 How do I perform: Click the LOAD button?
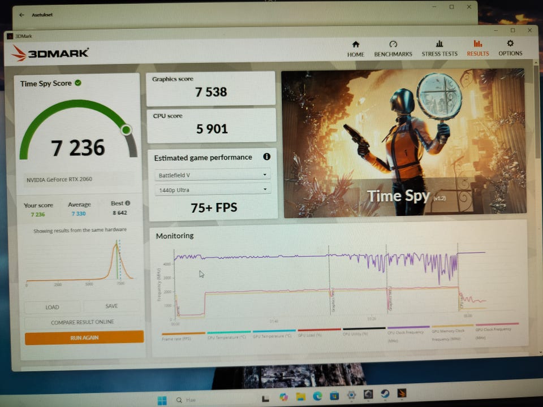pyautogui.click(x=52, y=307)
